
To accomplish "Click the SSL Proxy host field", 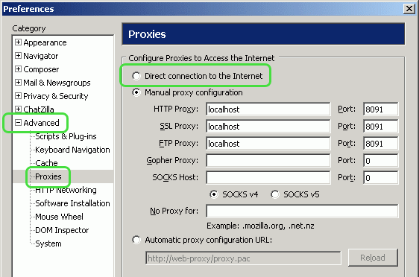I will pyautogui.click(x=268, y=127).
